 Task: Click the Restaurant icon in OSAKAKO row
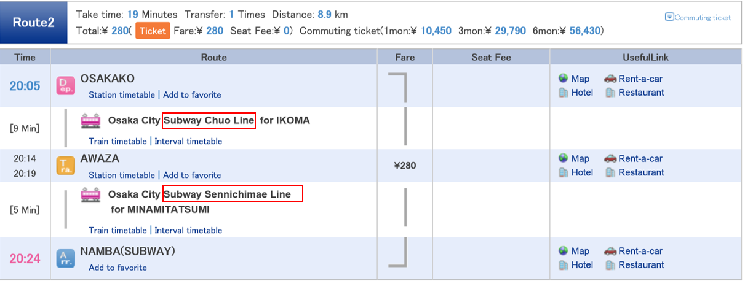(x=610, y=93)
